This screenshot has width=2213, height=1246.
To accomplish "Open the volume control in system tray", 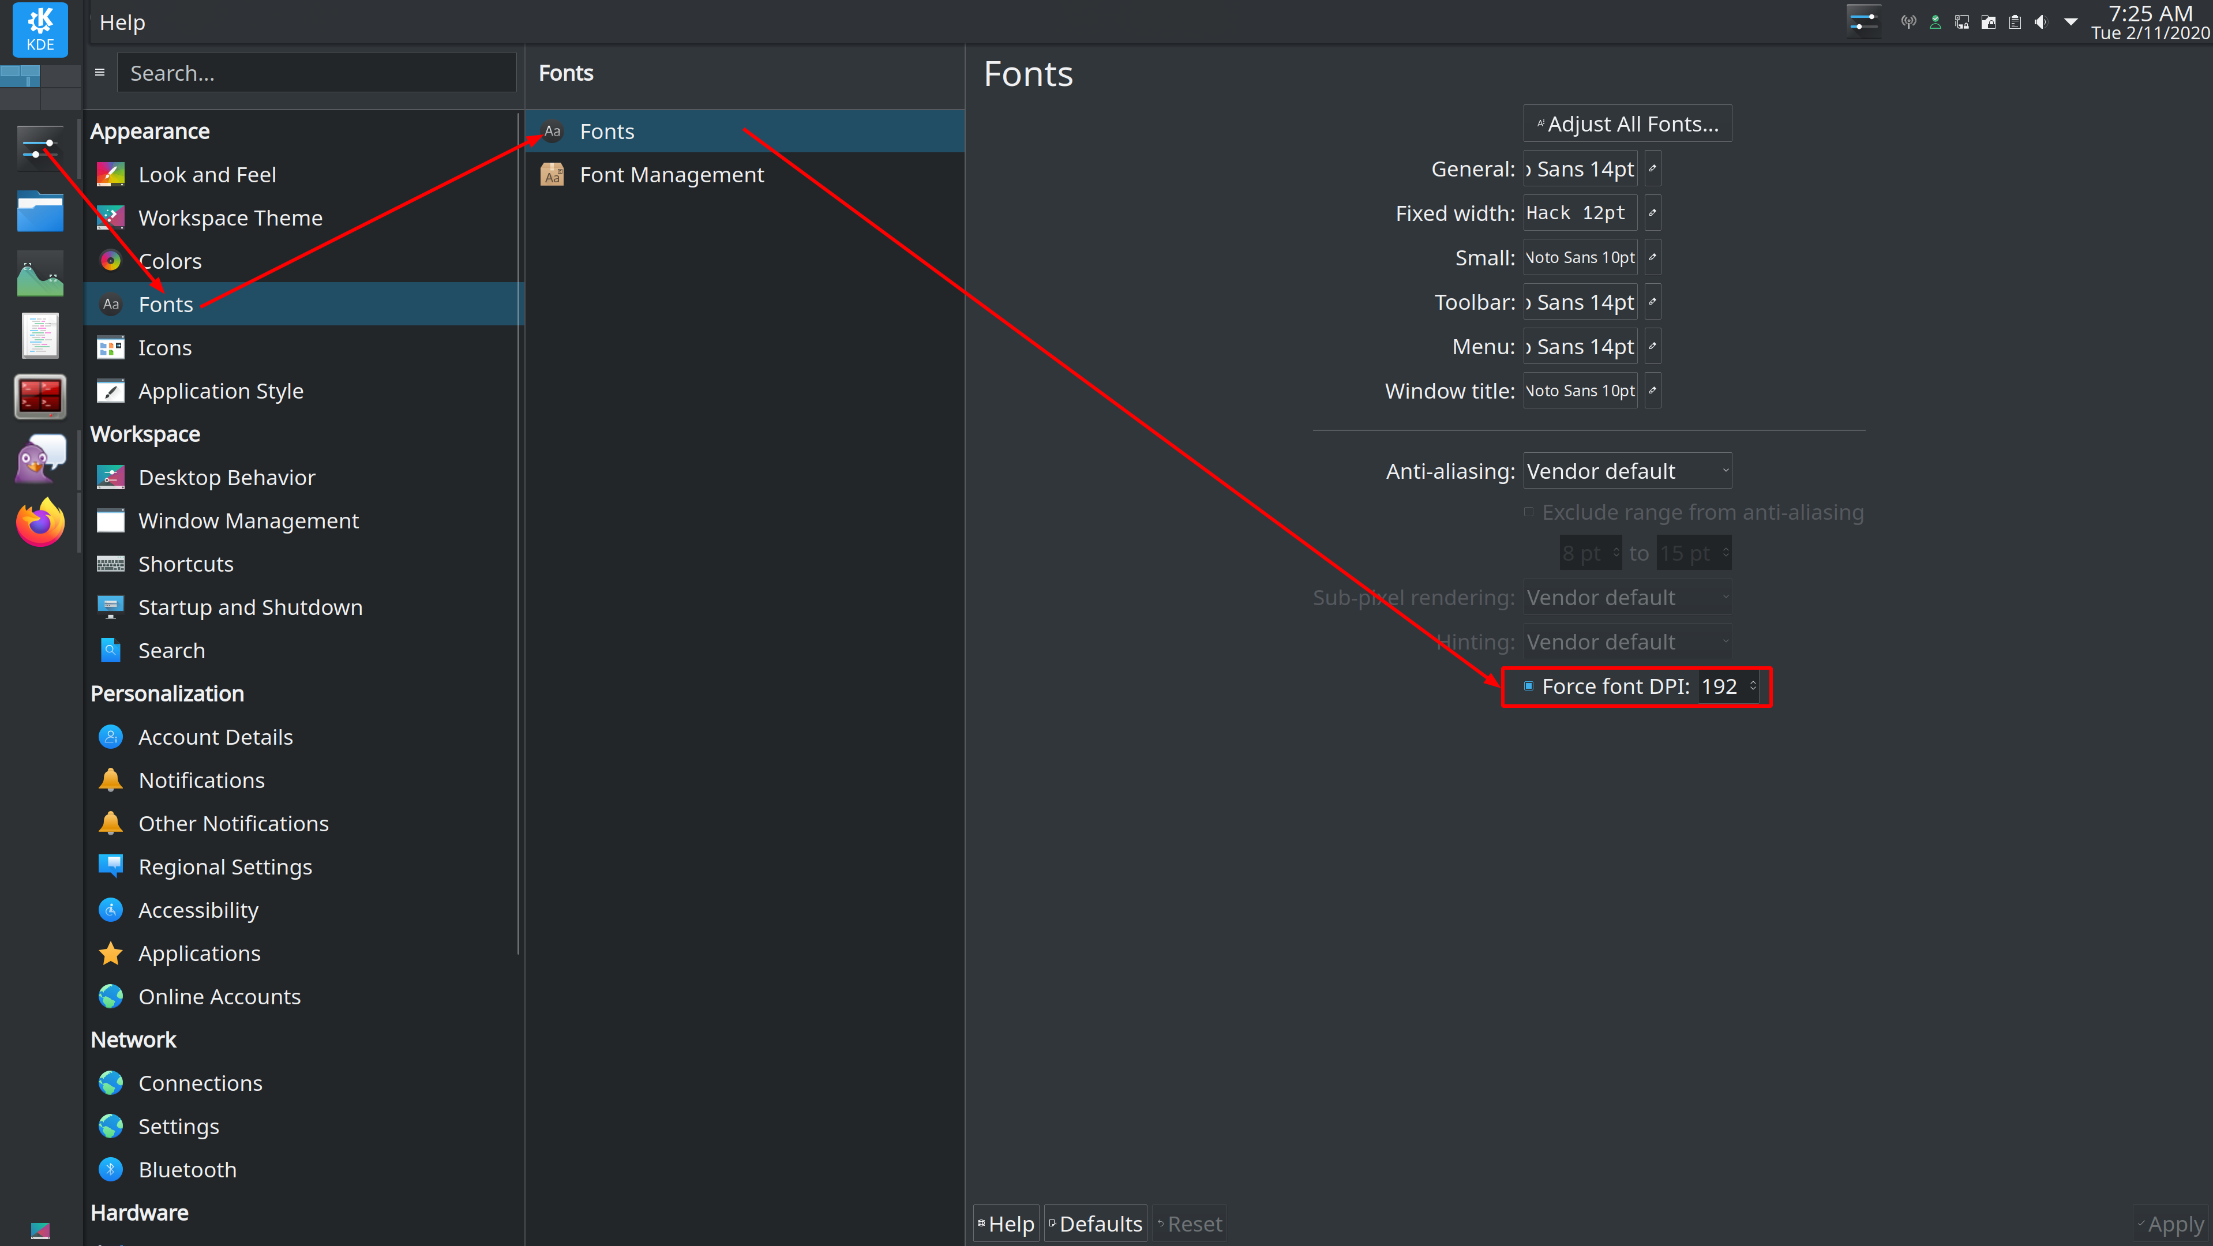I will click(x=2042, y=21).
